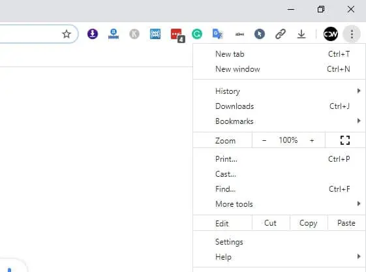Bookmark this page with the star icon
The image size is (366, 272).
[x=67, y=34]
